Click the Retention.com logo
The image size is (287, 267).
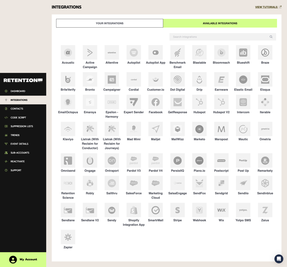(23, 80)
